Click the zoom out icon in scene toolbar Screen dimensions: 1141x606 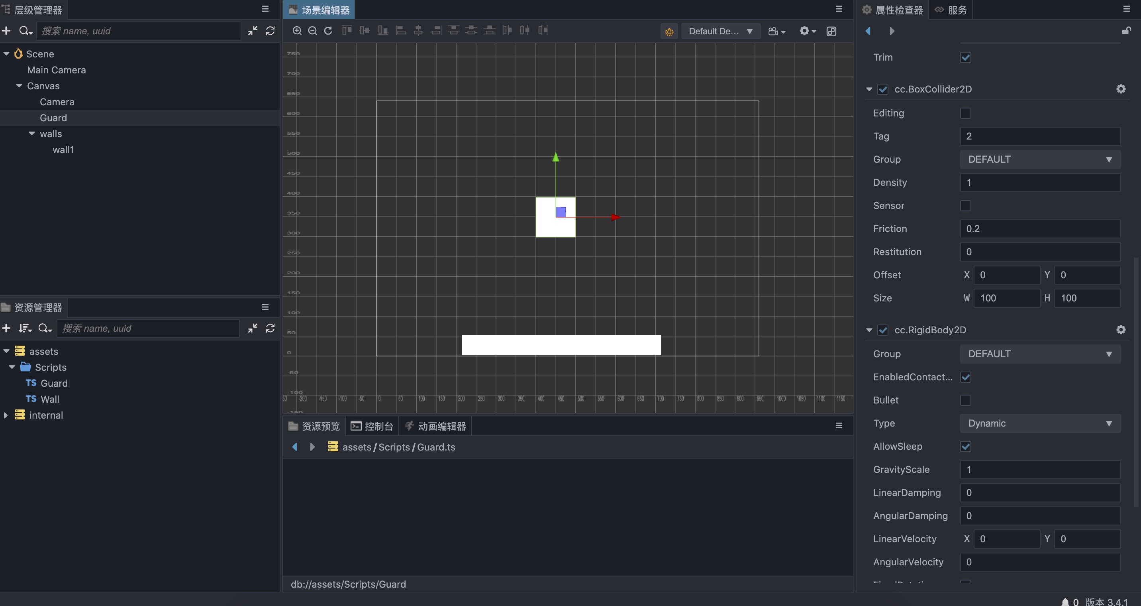(x=312, y=31)
